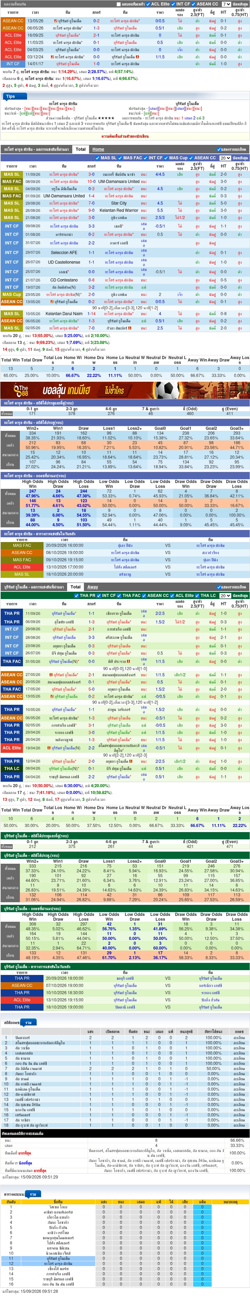Open UD Castellonense team link
The width and height of the screenshot is (250, 1299).
tap(64, 262)
